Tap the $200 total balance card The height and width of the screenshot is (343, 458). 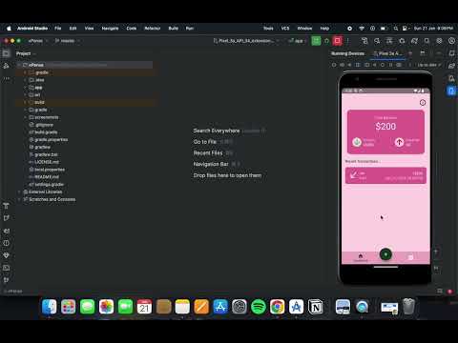385,131
